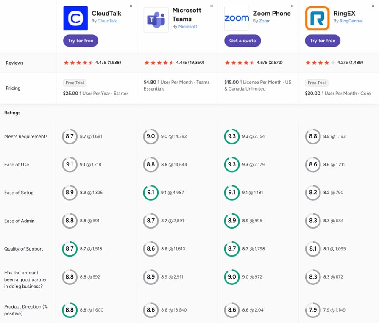379x323 pixels.
Task: Click Zoom Phone's Ease of Admin 8.9 circle
Action: click(x=232, y=221)
